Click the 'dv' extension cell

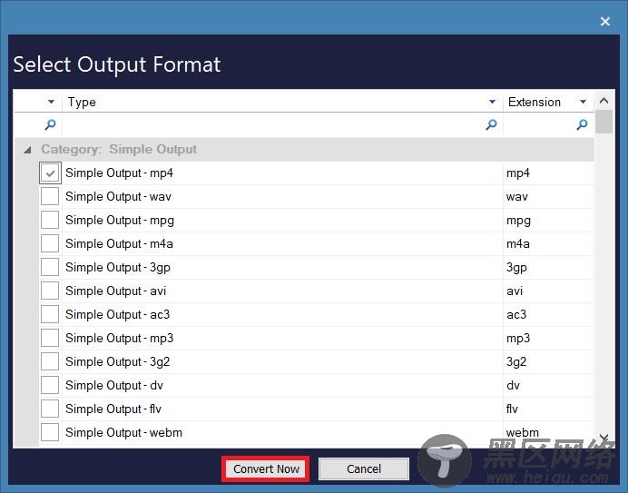(x=548, y=385)
